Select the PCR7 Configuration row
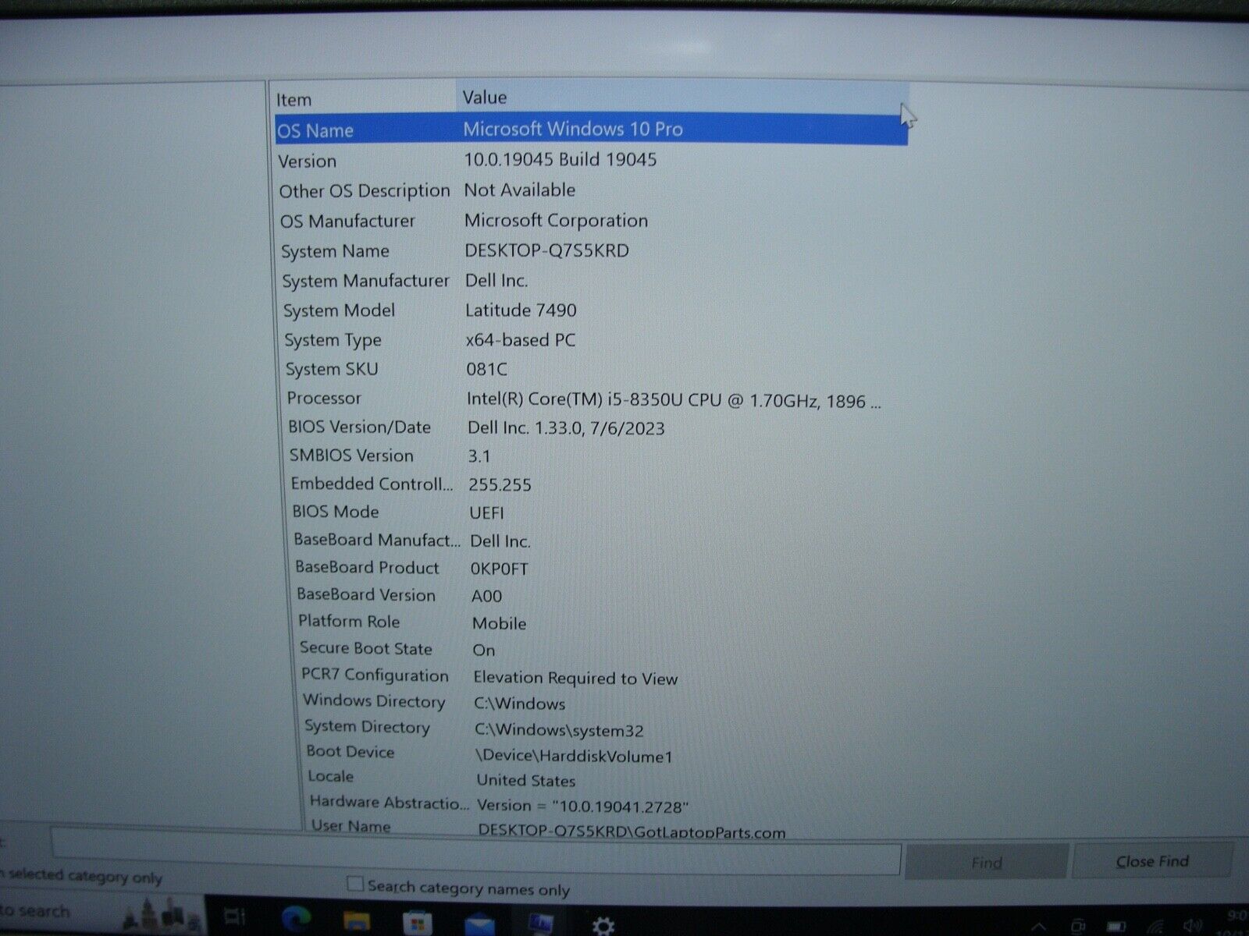Viewport: 1249px width, 936px height. click(x=606, y=675)
